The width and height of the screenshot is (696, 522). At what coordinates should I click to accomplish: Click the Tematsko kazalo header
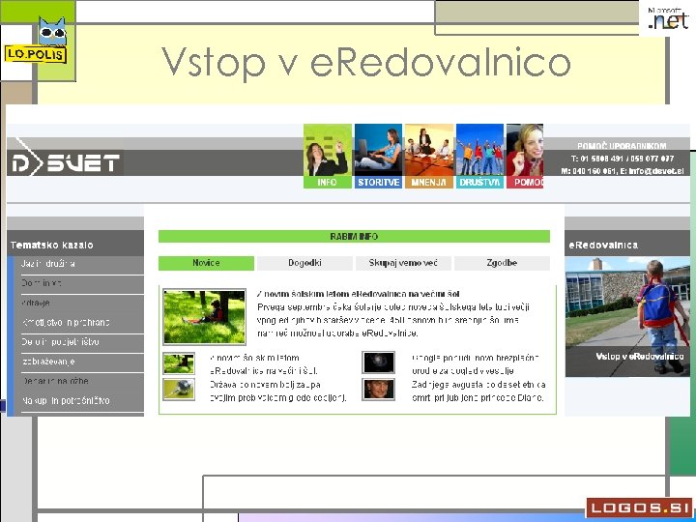[75, 245]
